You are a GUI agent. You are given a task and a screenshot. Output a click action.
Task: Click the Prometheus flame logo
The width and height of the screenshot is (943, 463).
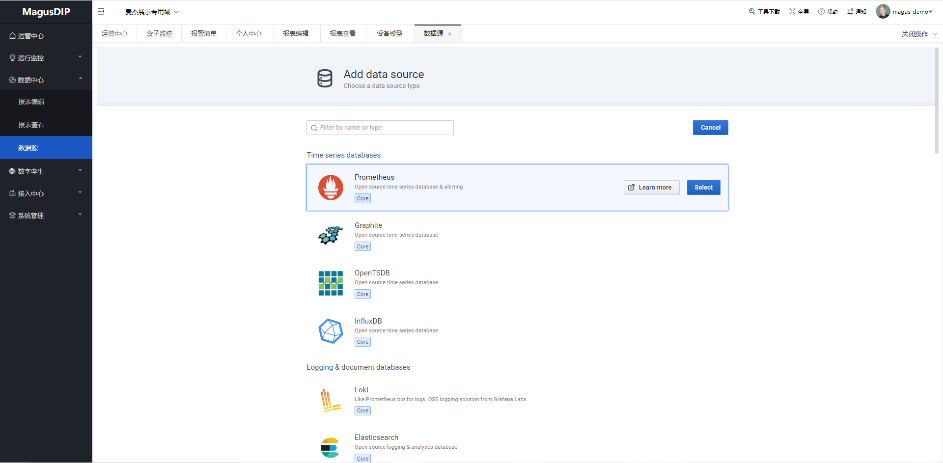pyautogui.click(x=331, y=188)
